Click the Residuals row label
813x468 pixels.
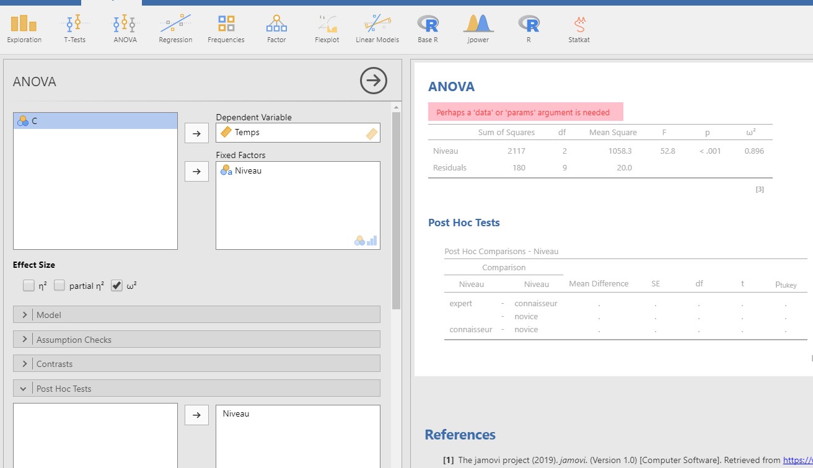450,167
